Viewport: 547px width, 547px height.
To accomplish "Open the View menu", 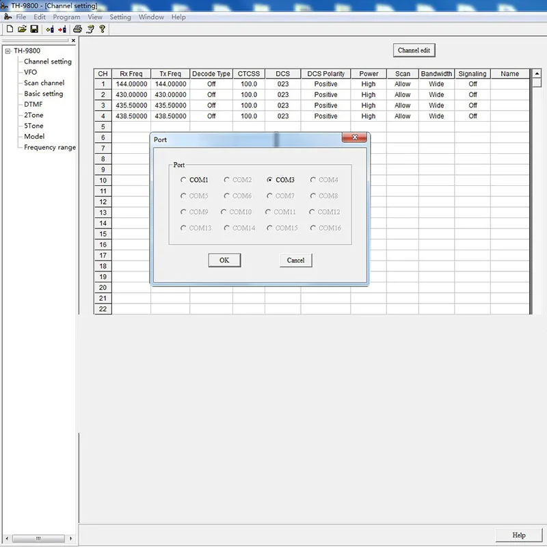I will [95, 16].
